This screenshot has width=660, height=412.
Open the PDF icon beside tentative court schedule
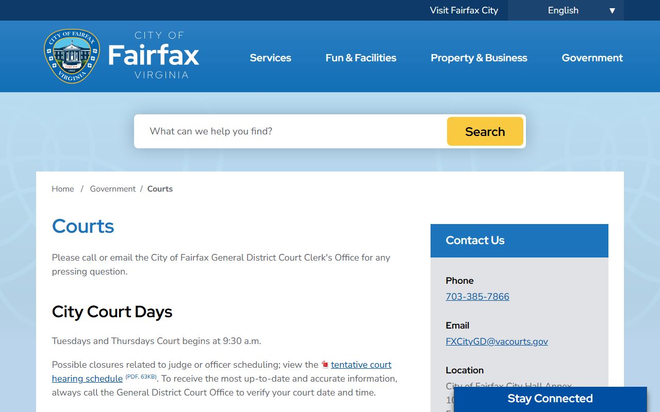click(x=325, y=365)
